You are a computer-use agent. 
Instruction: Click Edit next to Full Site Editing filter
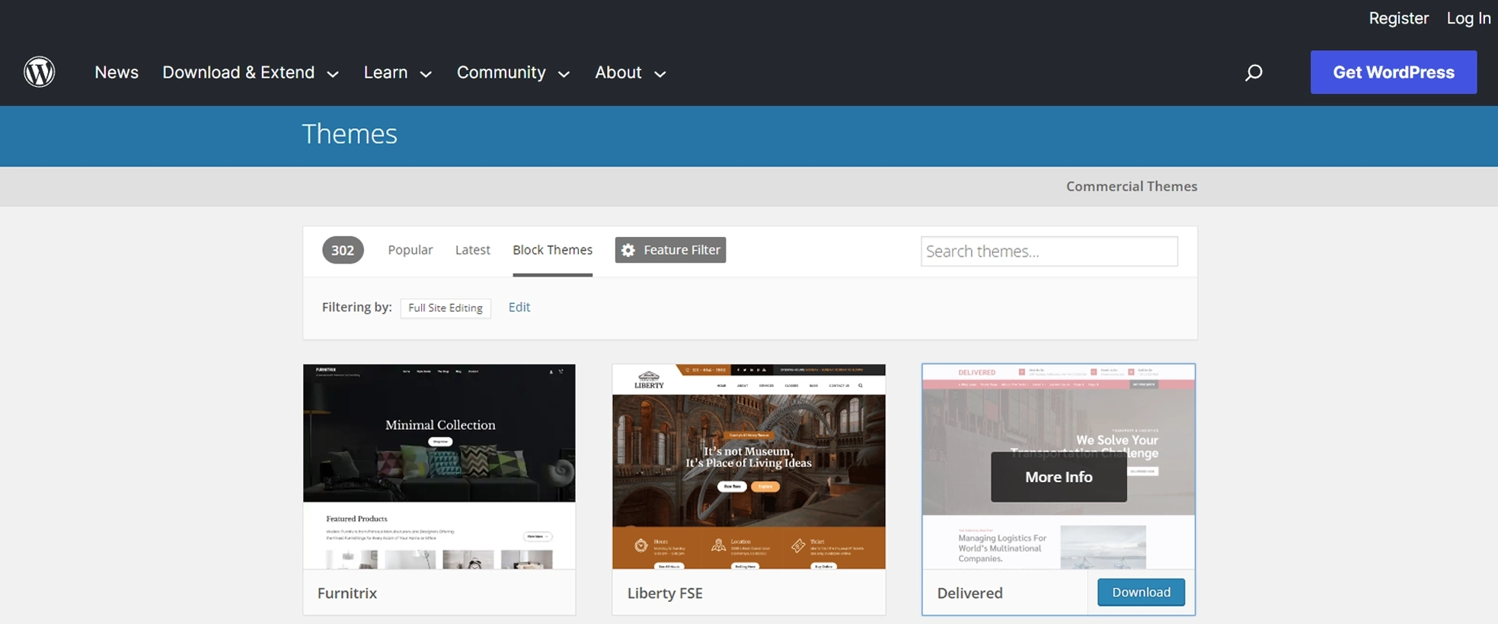pos(519,307)
